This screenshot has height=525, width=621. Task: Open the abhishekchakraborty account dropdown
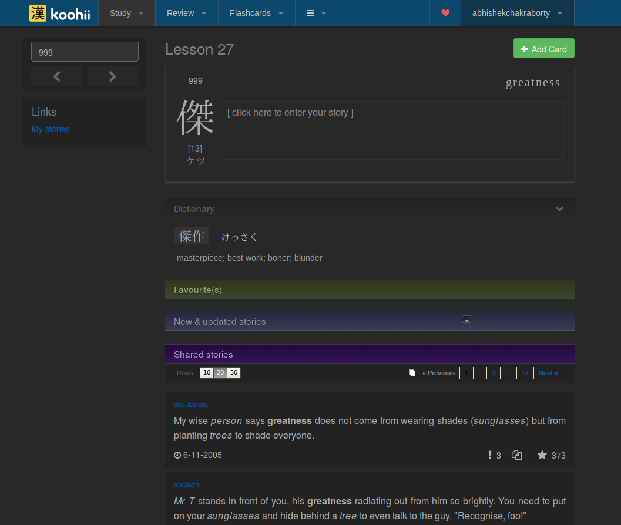517,13
